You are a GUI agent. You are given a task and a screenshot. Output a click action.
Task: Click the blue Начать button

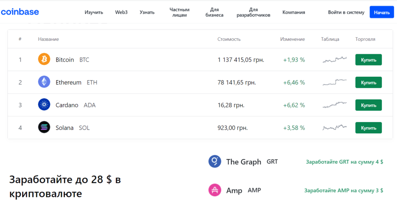(382, 12)
